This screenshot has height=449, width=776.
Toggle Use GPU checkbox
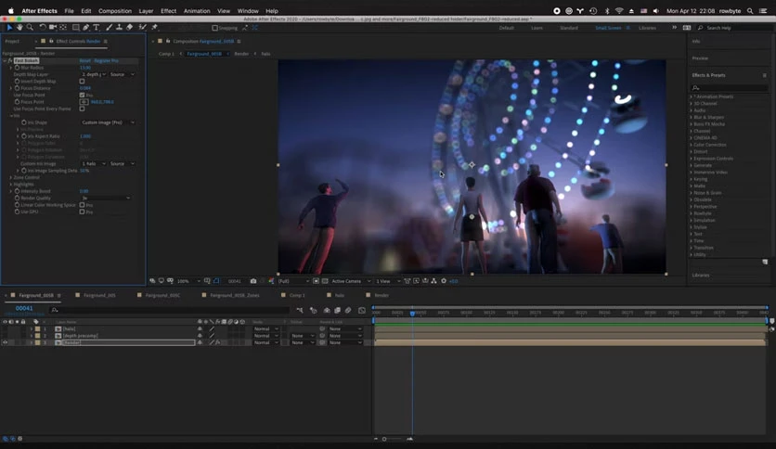point(83,212)
